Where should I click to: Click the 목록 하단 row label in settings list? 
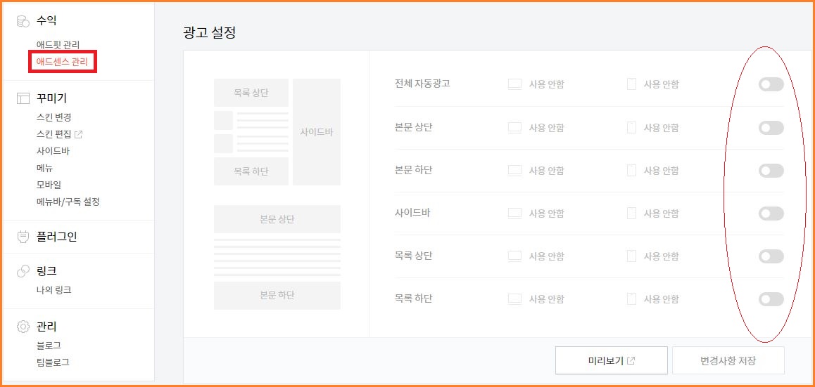pyautogui.click(x=413, y=299)
